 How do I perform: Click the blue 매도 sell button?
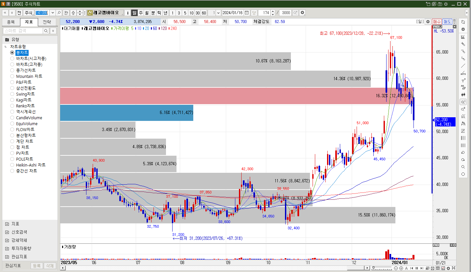point(447,22)
